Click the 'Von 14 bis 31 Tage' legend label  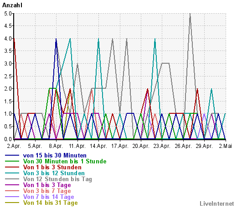(x=50, y=203)
